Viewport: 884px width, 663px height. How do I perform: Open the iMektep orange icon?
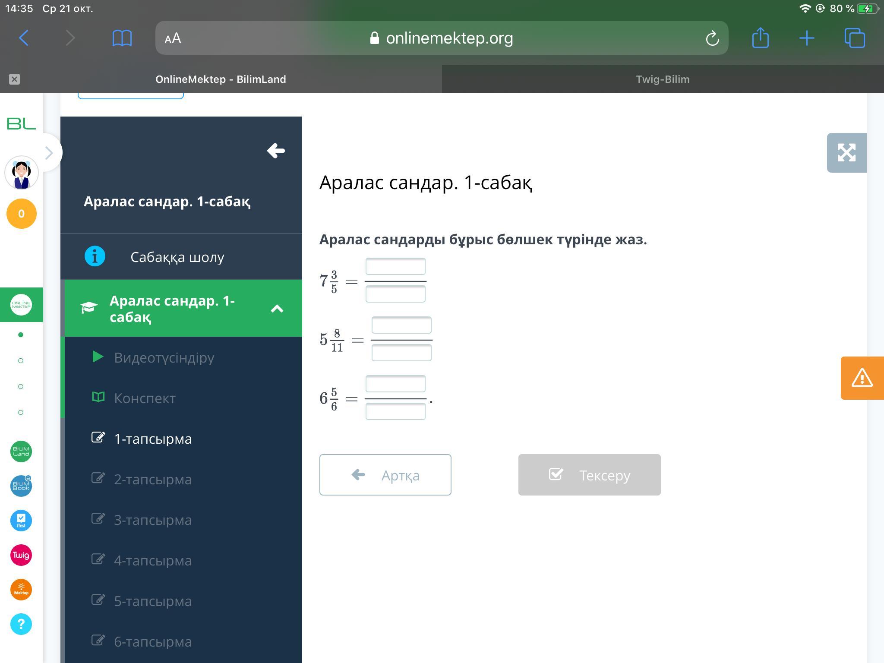click(x=21, y=590)
